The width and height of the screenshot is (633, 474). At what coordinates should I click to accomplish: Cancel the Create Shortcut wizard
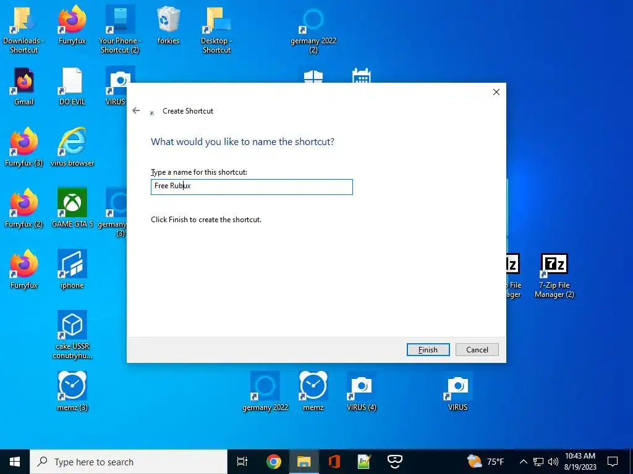point(477,349)
